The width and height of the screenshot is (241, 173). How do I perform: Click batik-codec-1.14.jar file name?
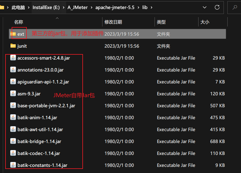39,153
